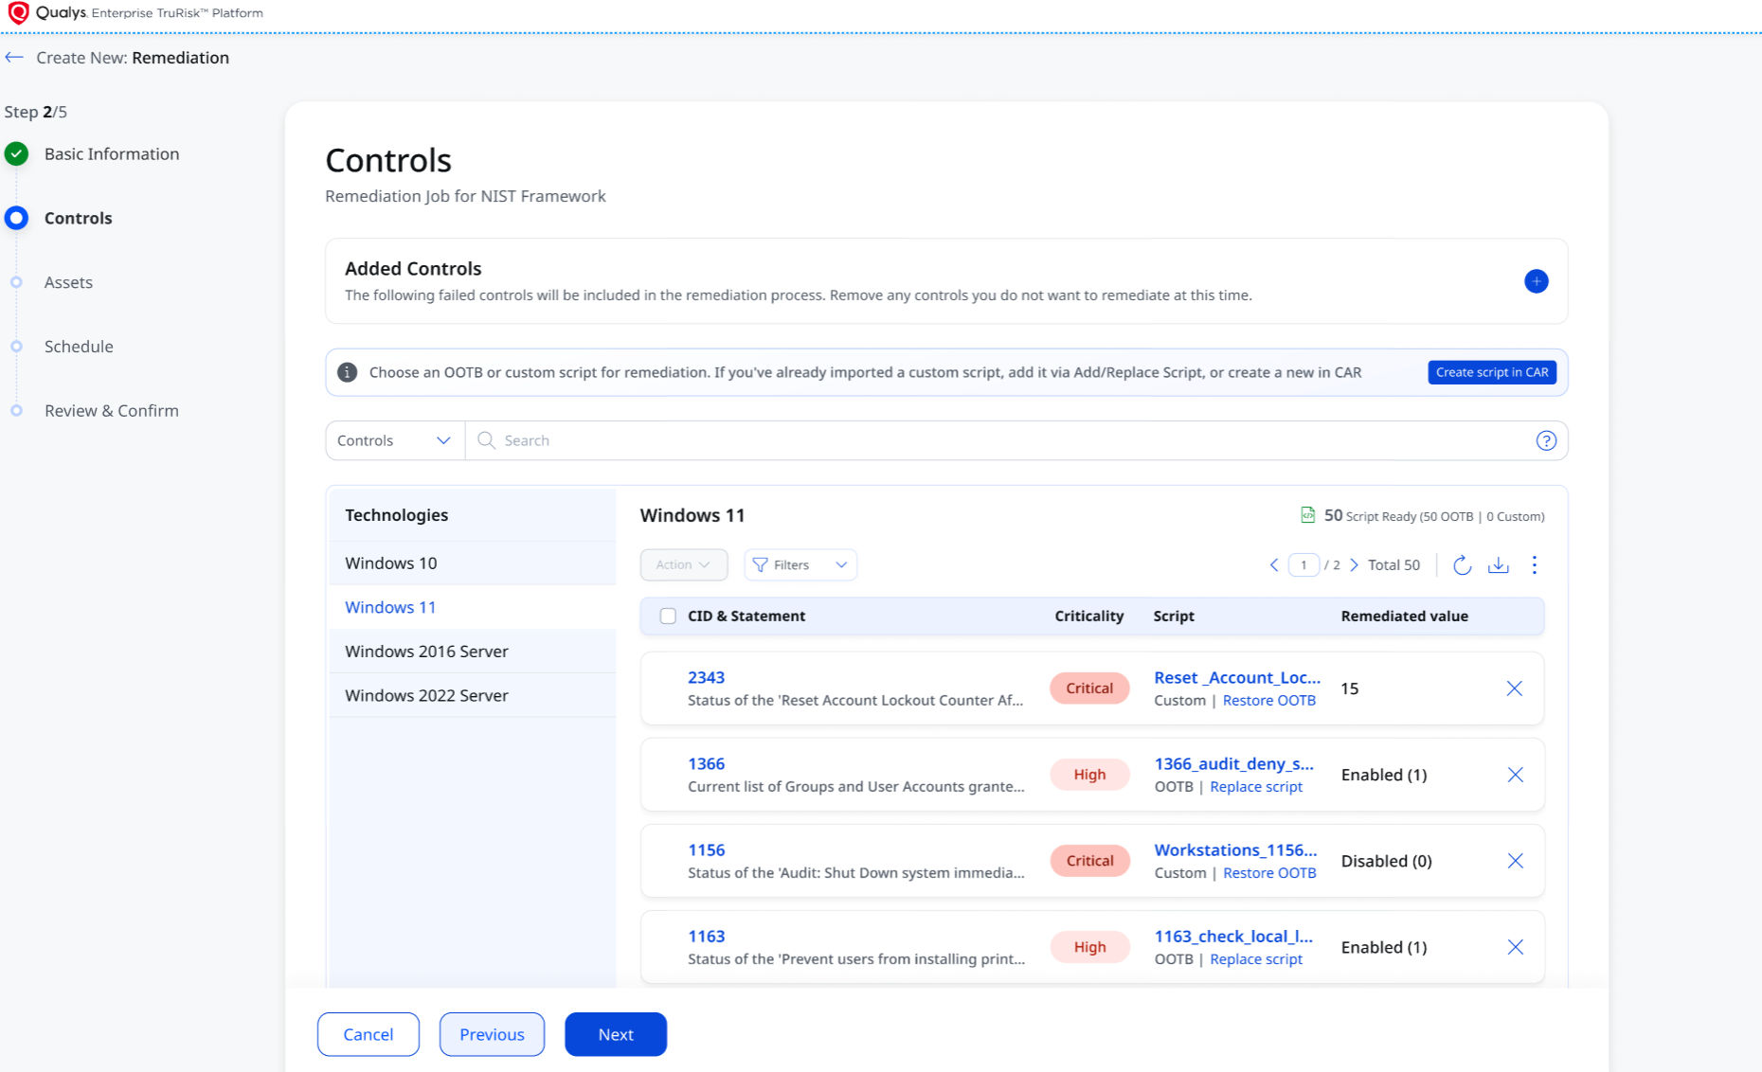Open the Filters dropdown

pyautogui.click(x=800, y=564)
